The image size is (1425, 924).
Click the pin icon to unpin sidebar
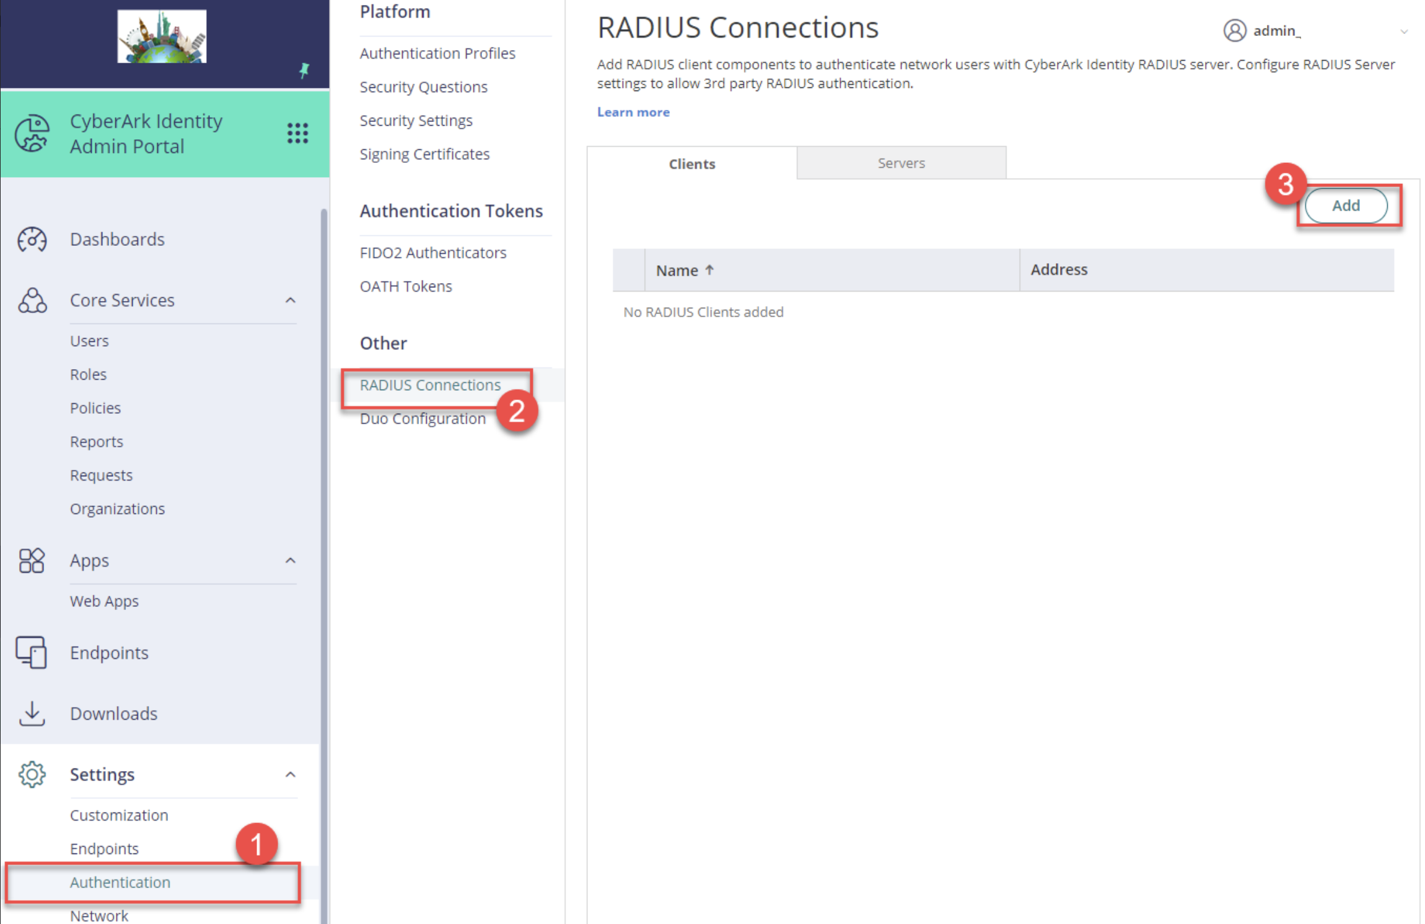(x=304, y=70)
